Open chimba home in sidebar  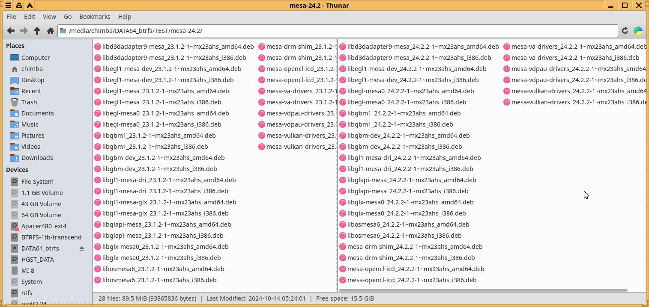tap(32, 69)
